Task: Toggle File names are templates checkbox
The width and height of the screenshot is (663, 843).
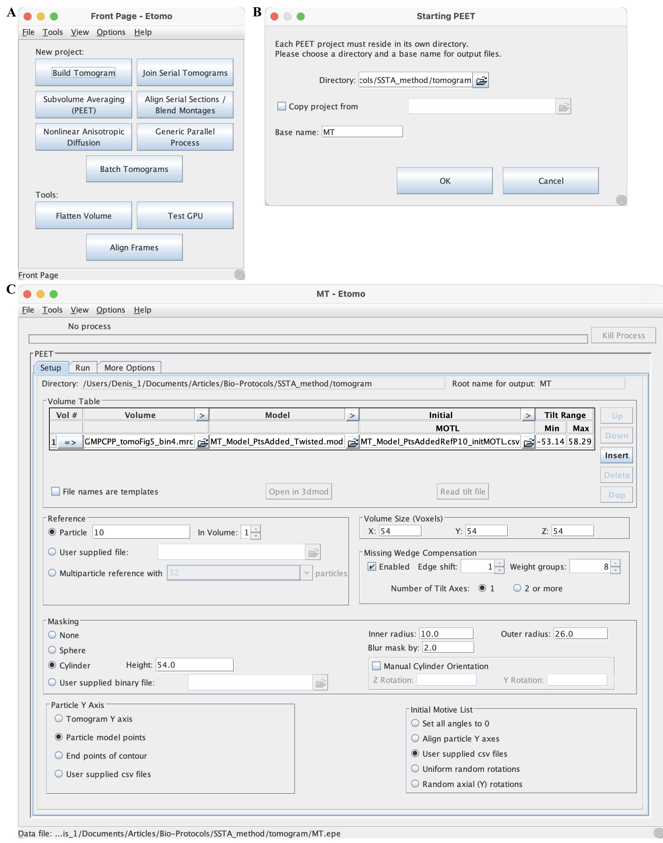Action: tap(56, 491)
